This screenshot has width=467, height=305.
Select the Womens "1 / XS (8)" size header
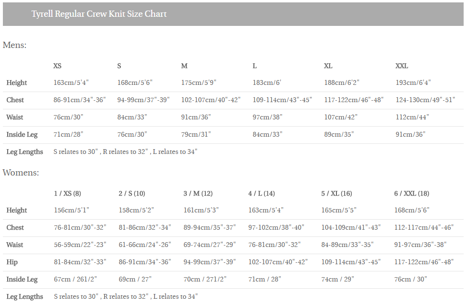coord(67,193)
